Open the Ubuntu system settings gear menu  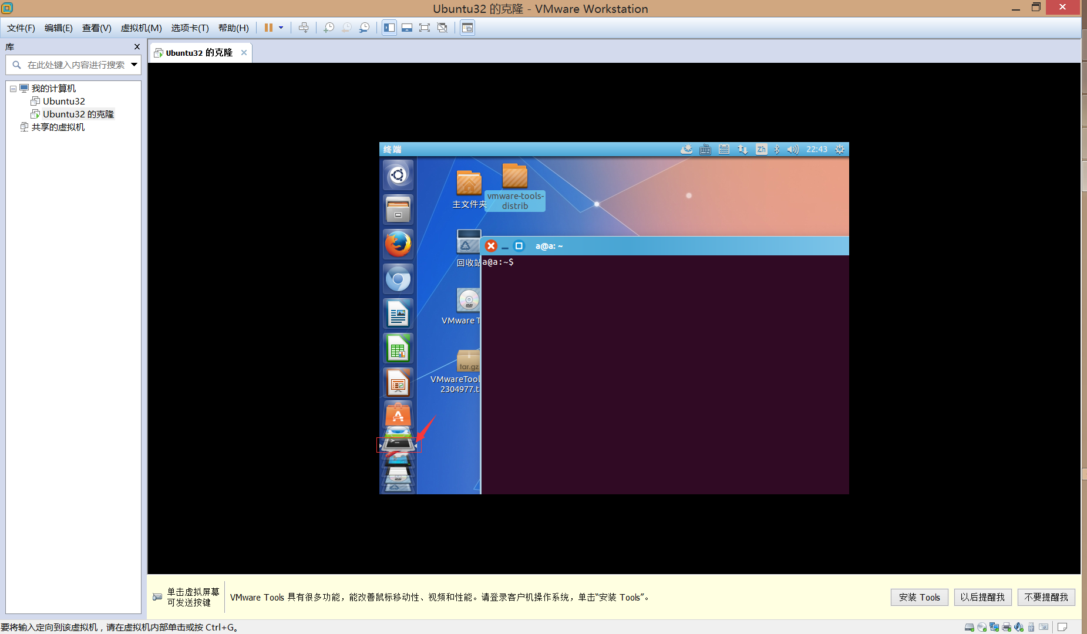840,150
